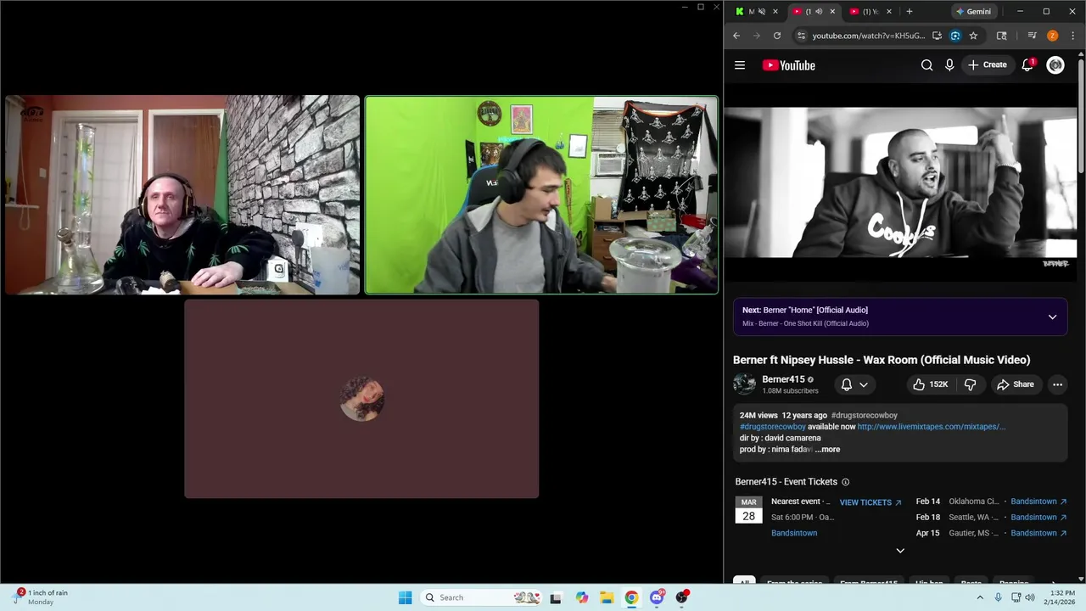Screen dimensions: 1086x611
Task: Select the older man's webcam tile
Action: [x=182, y=194]
